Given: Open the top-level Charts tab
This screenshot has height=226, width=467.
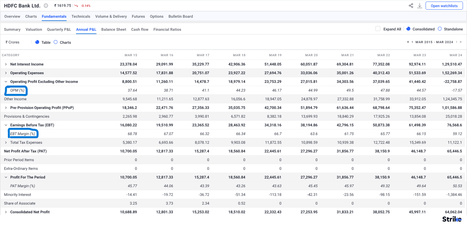Looking at the screenshot, I should 31,16.
